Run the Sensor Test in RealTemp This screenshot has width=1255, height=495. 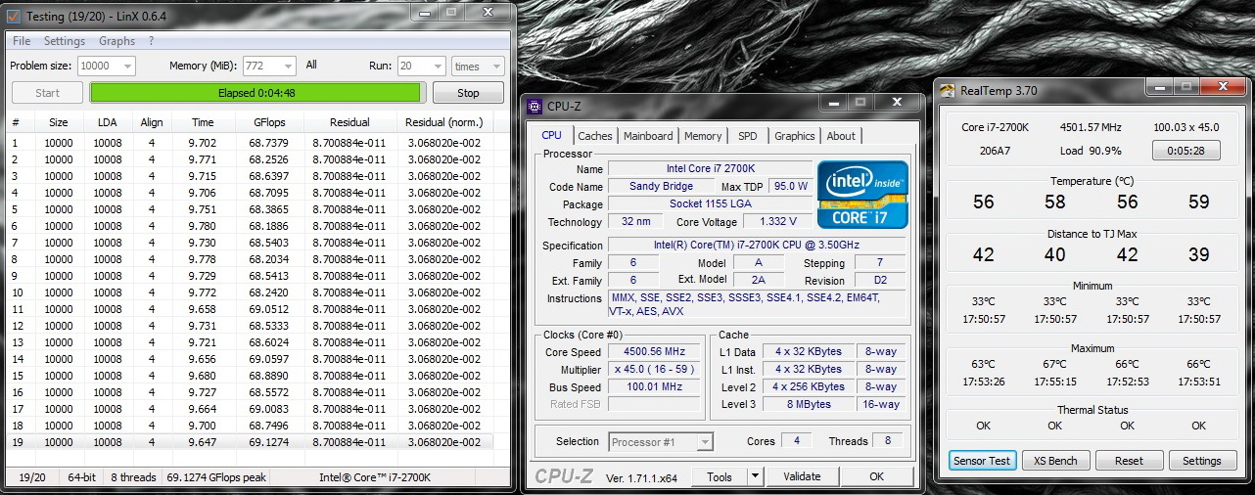983,461
